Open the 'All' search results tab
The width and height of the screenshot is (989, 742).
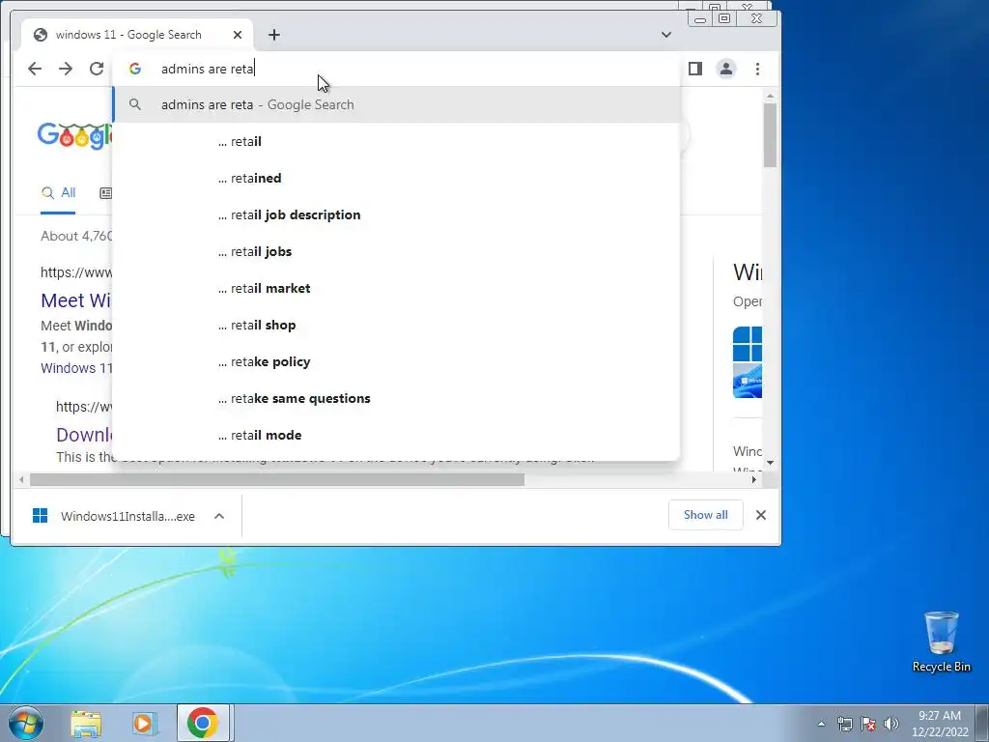[x=58, y=193]
